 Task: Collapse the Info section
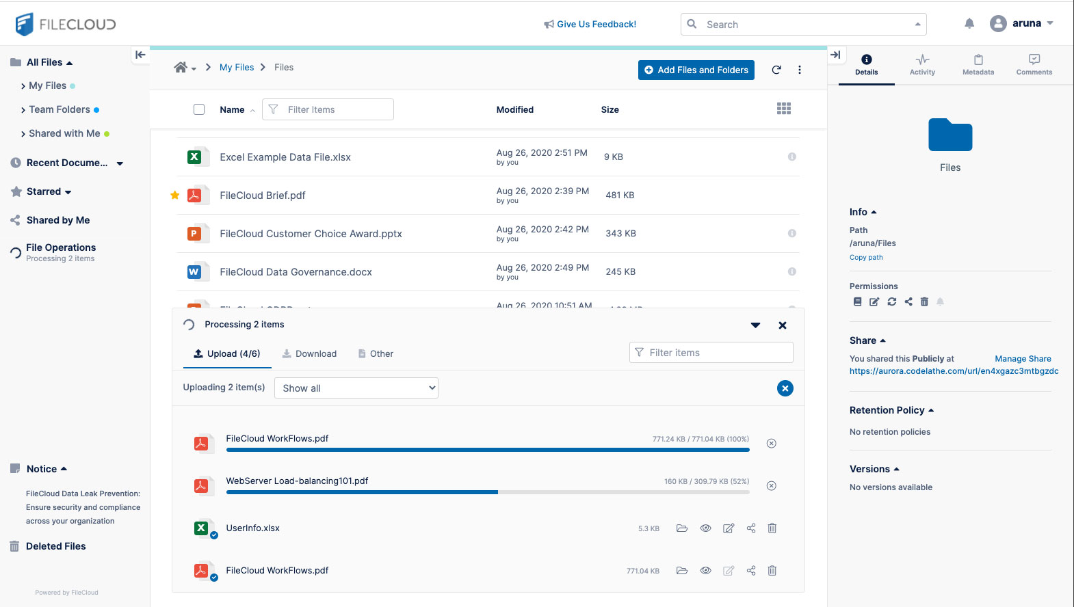point(874,212)
